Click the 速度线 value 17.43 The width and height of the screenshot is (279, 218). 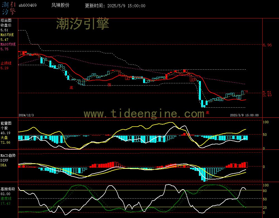pos(5,203)
